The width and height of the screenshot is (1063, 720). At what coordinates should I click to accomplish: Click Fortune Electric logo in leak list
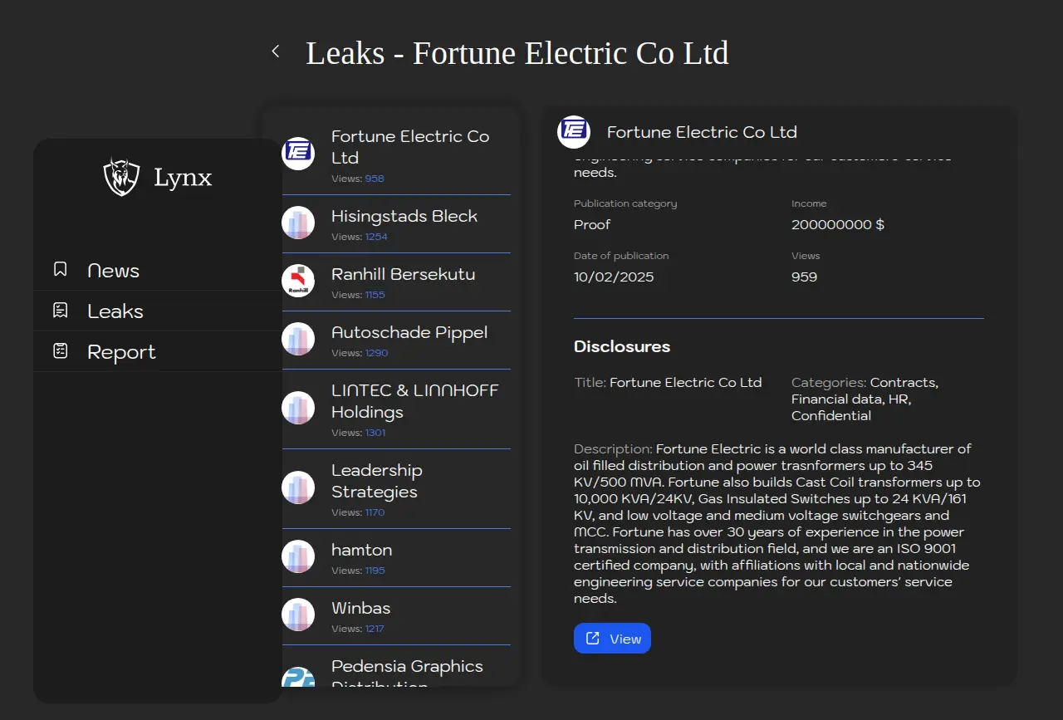(298, 154)
